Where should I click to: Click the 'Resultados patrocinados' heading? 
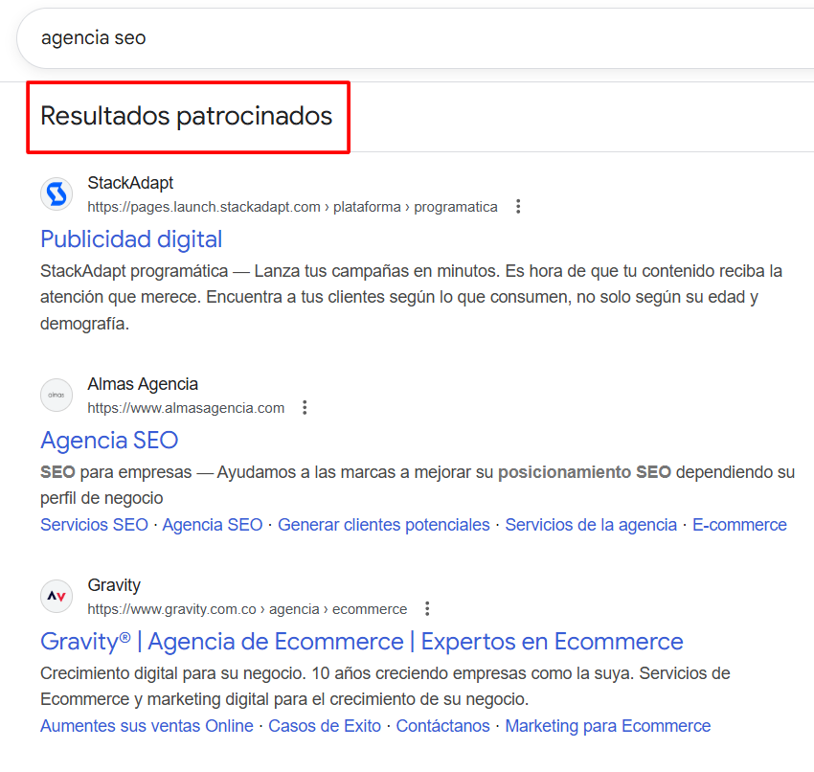[187, 117]
